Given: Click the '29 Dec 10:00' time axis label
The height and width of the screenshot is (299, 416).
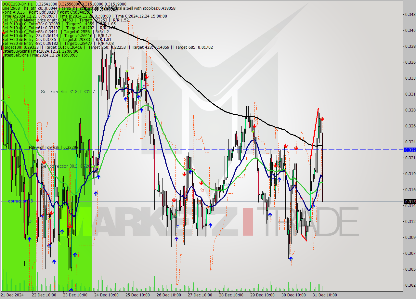Looking at the screenshot, I should pos(262,295).
